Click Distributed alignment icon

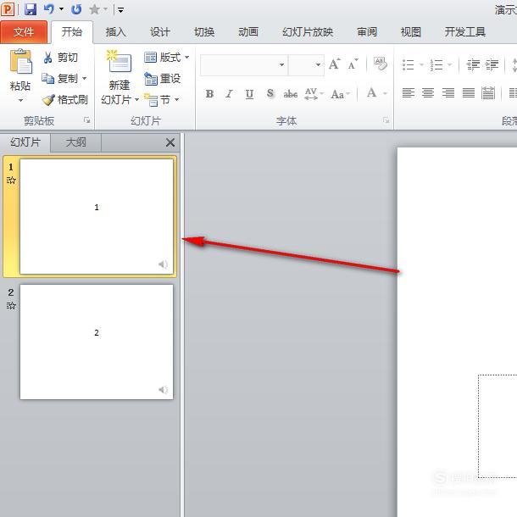click(488, 93)
